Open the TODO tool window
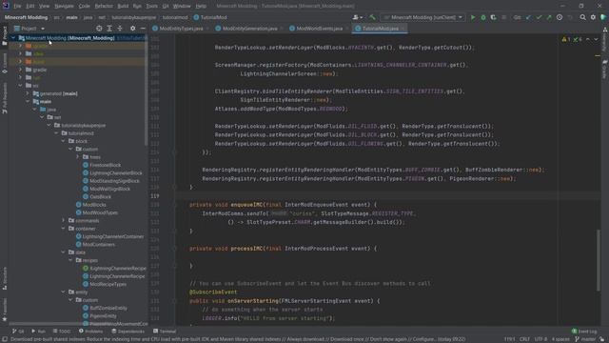The image size is (609, 343). point(62,332)
